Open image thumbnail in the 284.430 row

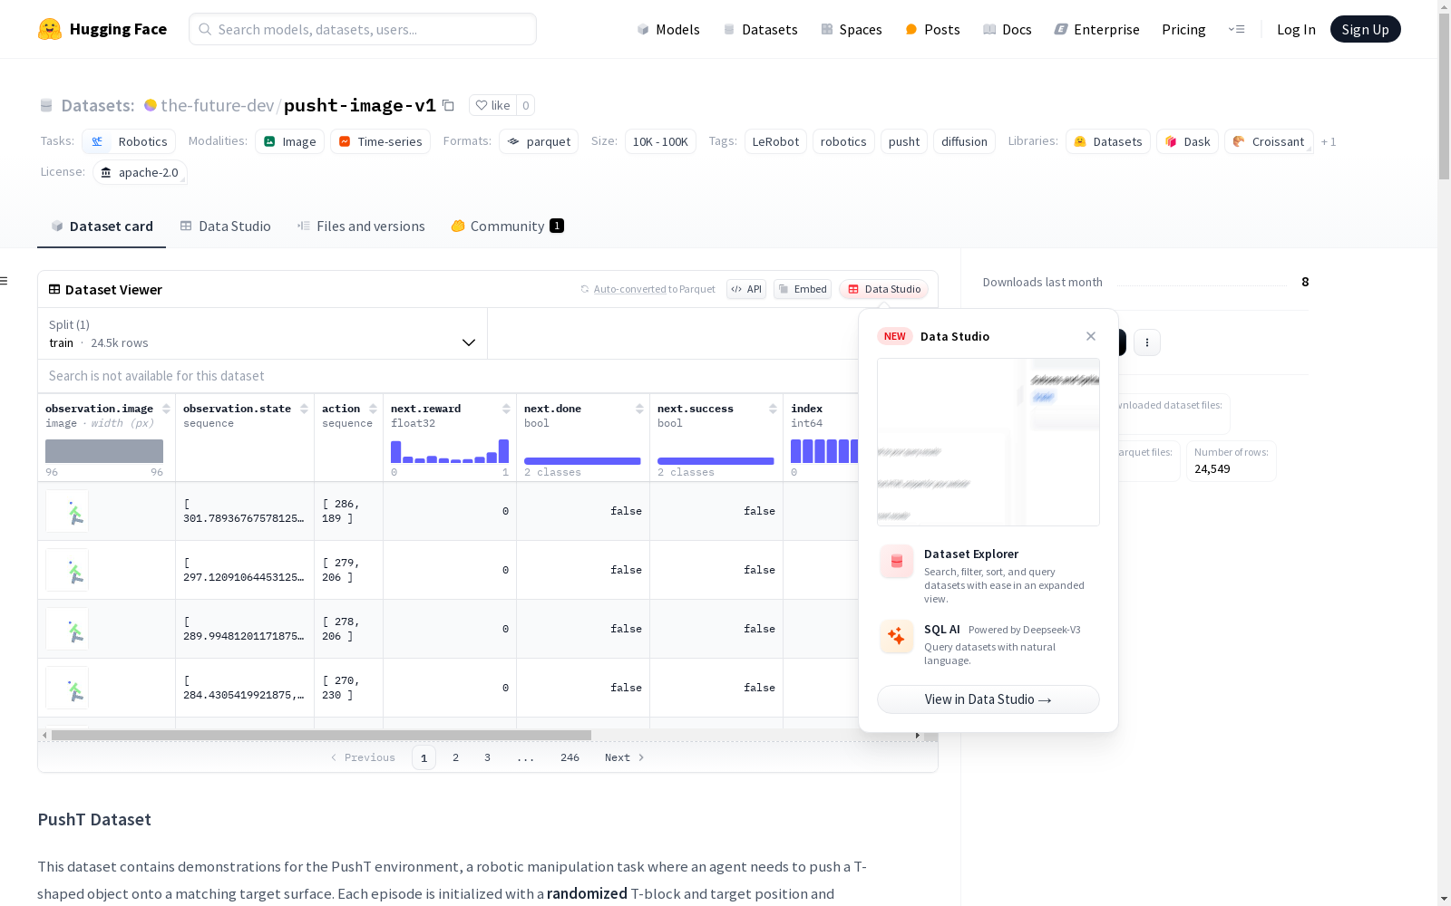67,688
